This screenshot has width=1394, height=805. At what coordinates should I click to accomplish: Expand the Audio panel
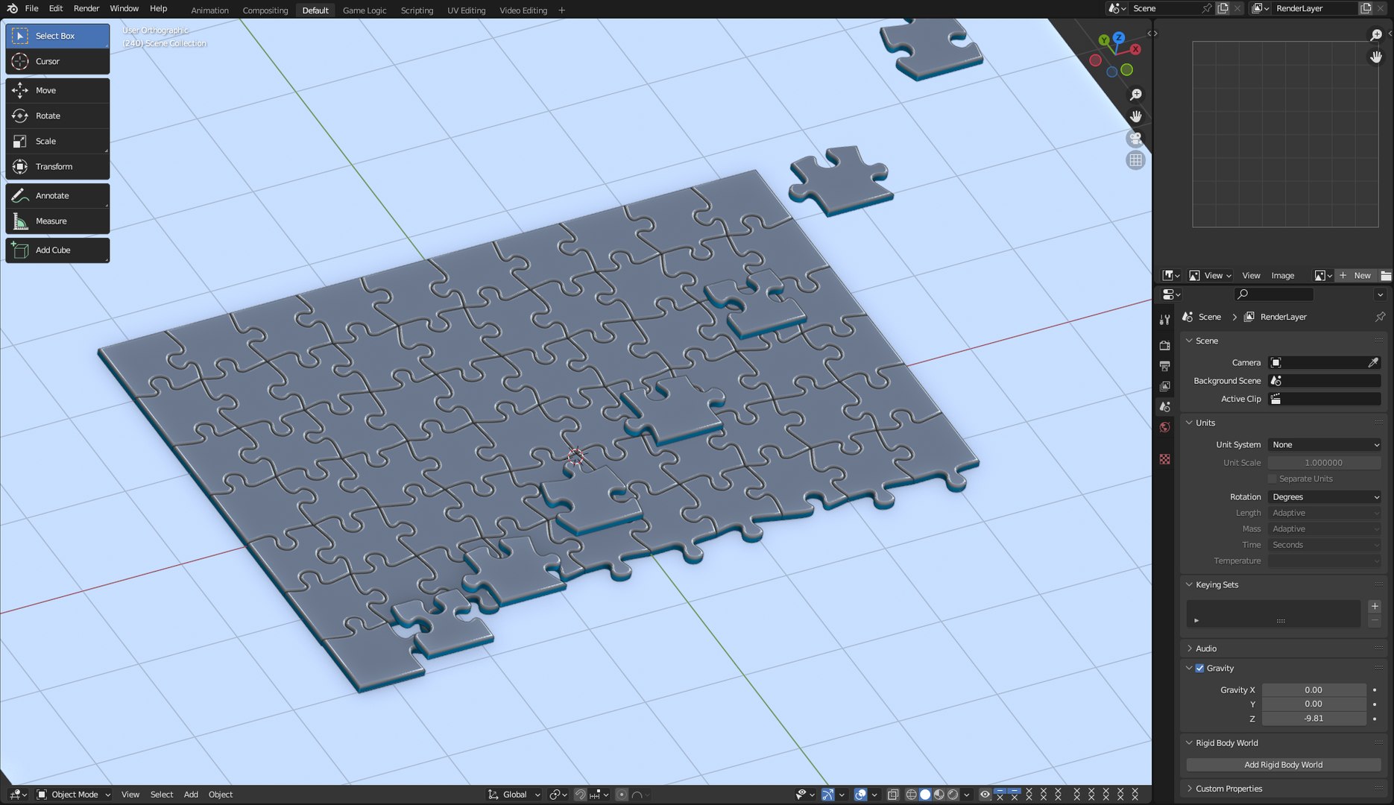(1206, 648)
